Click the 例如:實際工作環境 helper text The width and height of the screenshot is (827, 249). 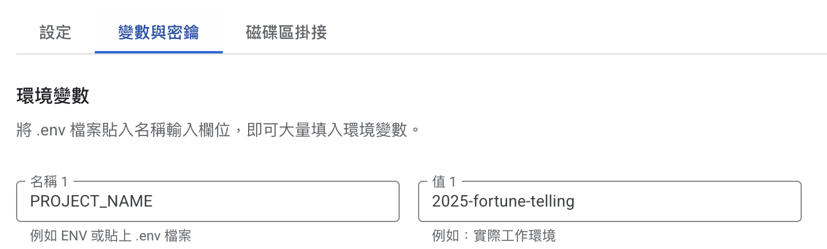tap(494, 236)
